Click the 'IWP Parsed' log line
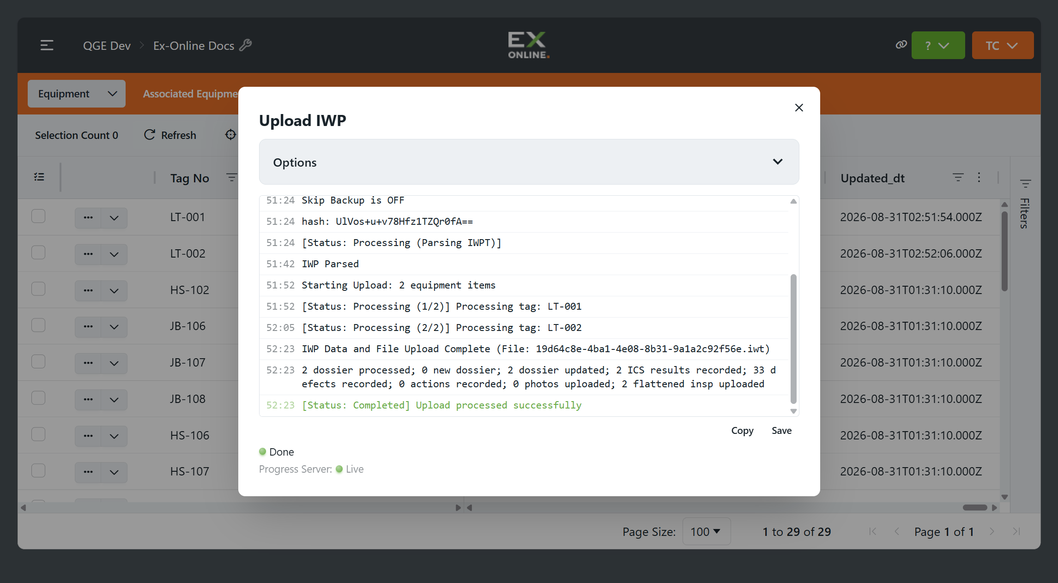The image size is (1058, 583). [x=524, y=264]
